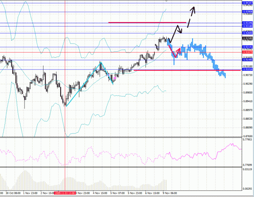Click the 0.90290 axis value
Image resolution: width=254 pixels, height=197 pixels.
(248, 84)
